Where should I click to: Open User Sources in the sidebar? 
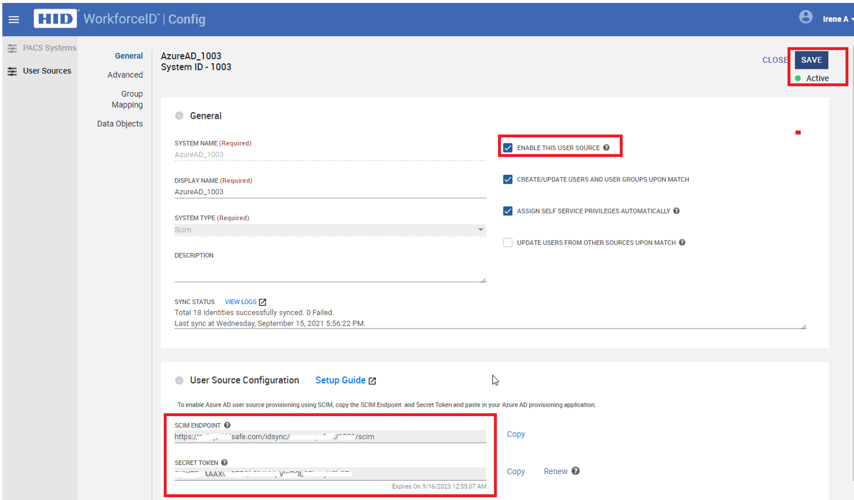47,71
